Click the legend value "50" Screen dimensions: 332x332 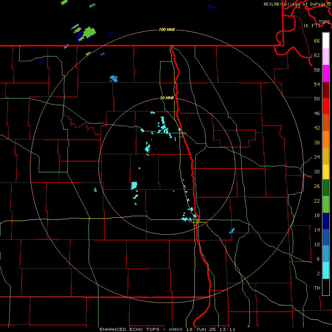point(317,98)
